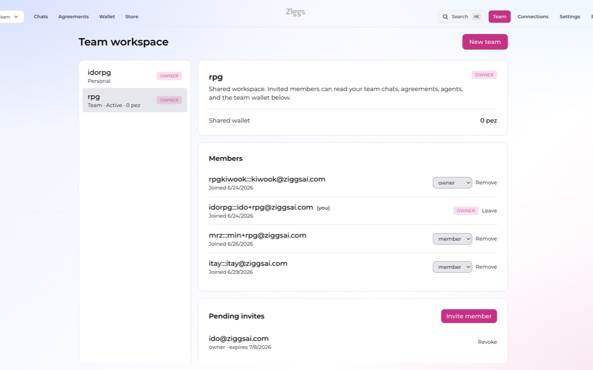Viewport: 593px width, 370px height.
Task: Open role dropdown for itay member
Action: point(452,267)
